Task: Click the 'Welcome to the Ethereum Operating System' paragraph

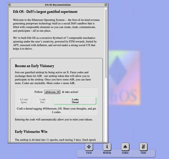Action: coord(56,25)
